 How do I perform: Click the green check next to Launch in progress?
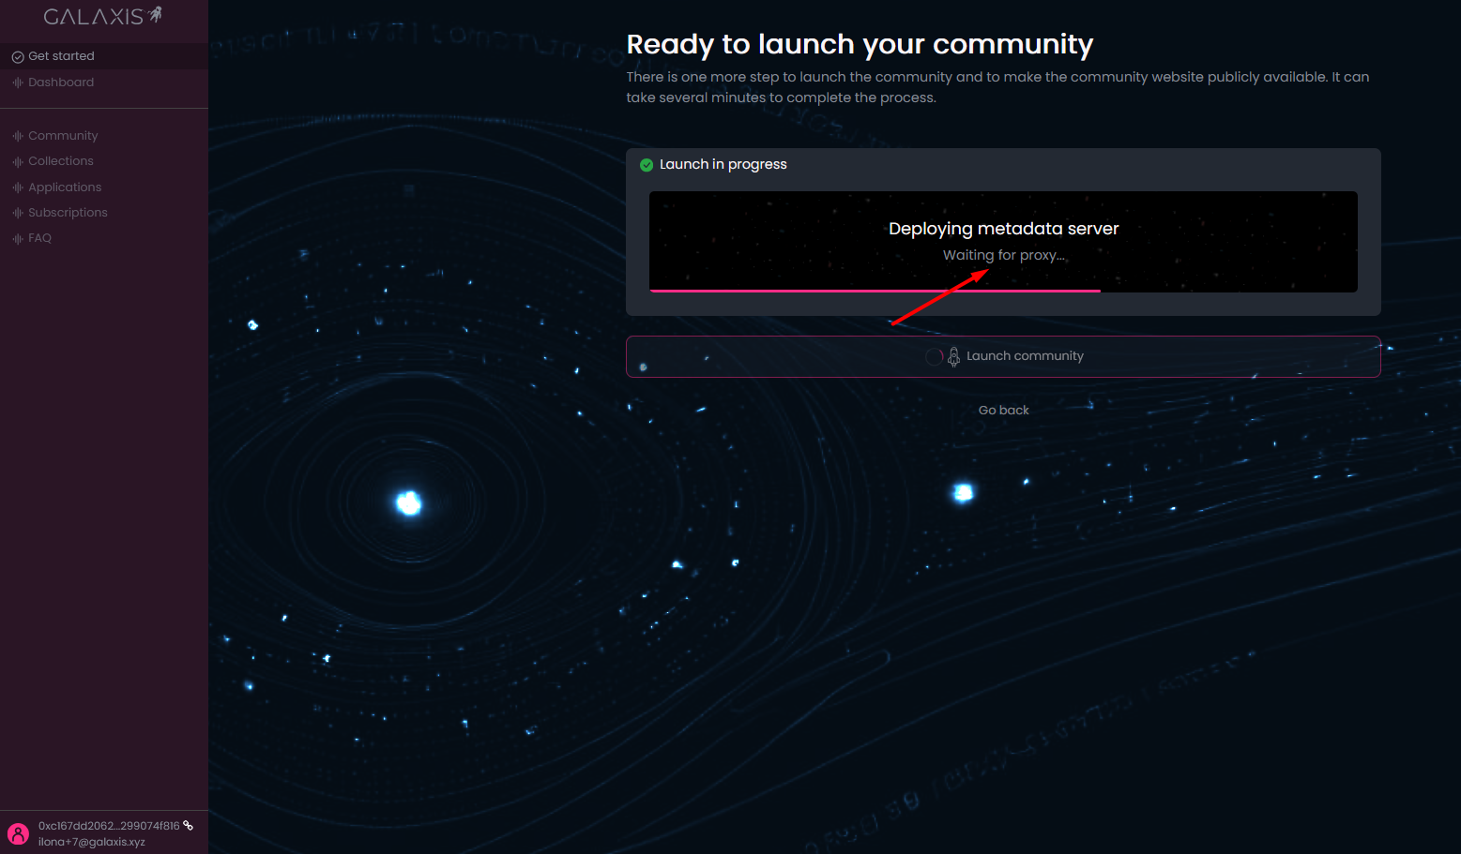coord(647,165)
